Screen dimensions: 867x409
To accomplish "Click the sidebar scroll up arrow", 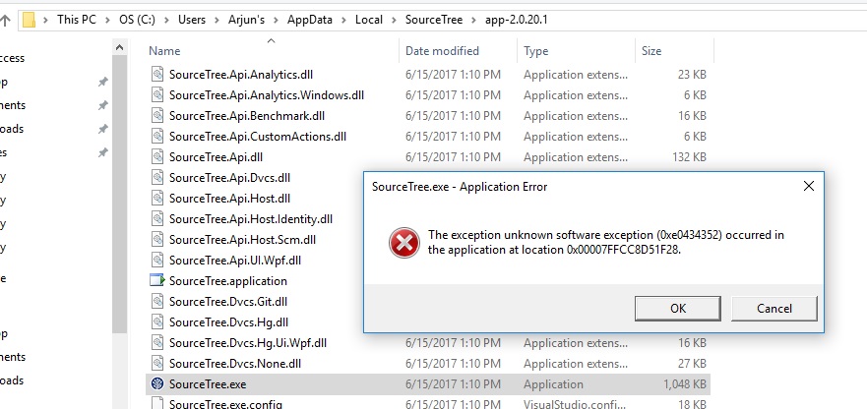I will point(119,47).
